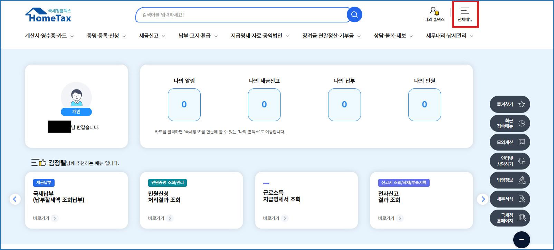Expand 납부·고지·환급 menu chevron

coord(216,36)
